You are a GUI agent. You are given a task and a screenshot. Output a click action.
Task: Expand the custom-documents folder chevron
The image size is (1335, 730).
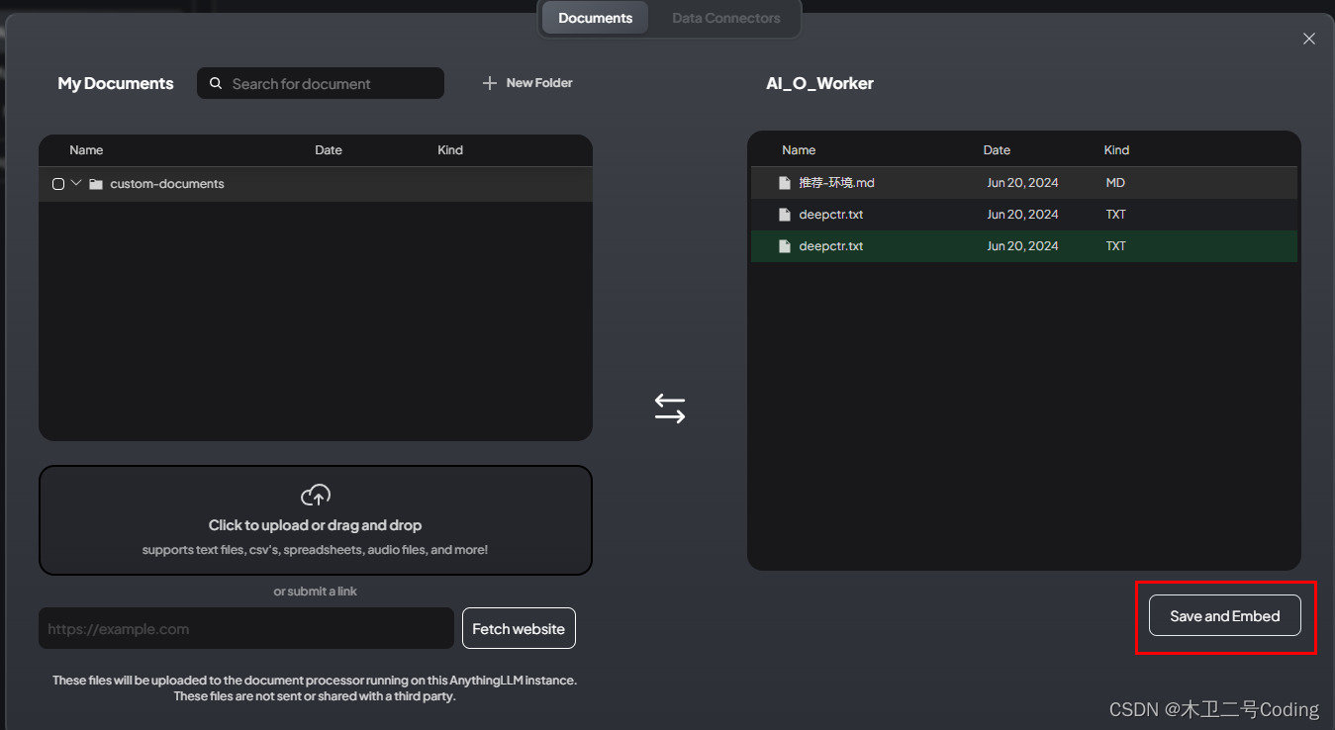(x=76, y=183)
